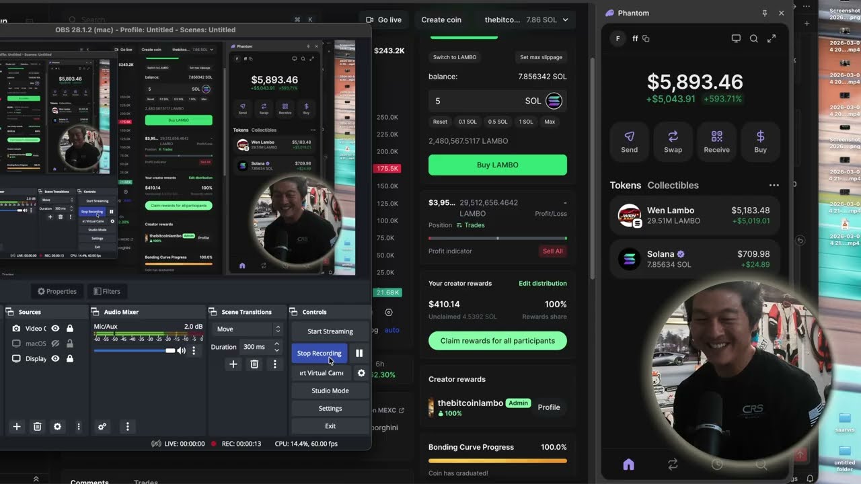Open the Wen Lambo token row in Phantom
The width and height of the screenshot is (861, 484).
[695, 216]
